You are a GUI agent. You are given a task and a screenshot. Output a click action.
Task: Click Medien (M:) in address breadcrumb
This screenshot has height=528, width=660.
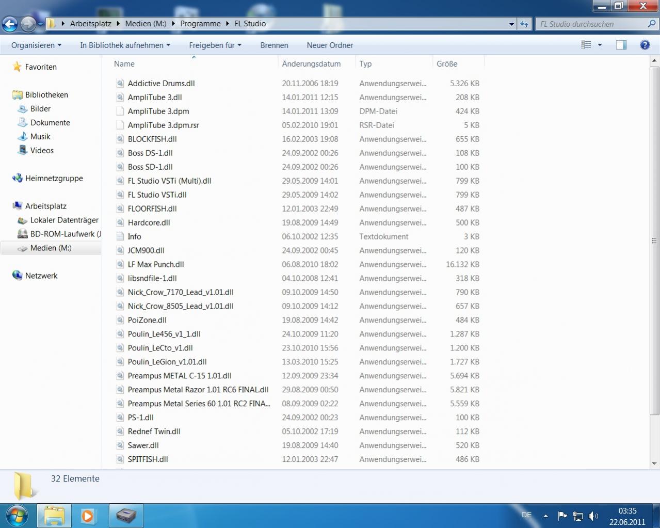146,24
